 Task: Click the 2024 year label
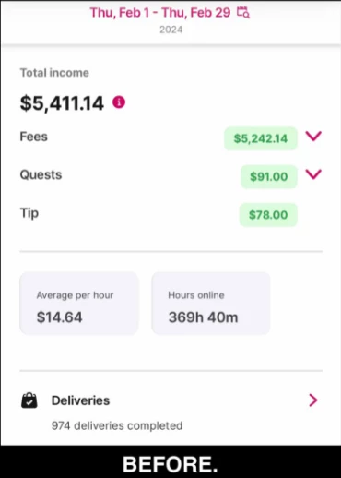pyautogui.click(x=170, y=30)
